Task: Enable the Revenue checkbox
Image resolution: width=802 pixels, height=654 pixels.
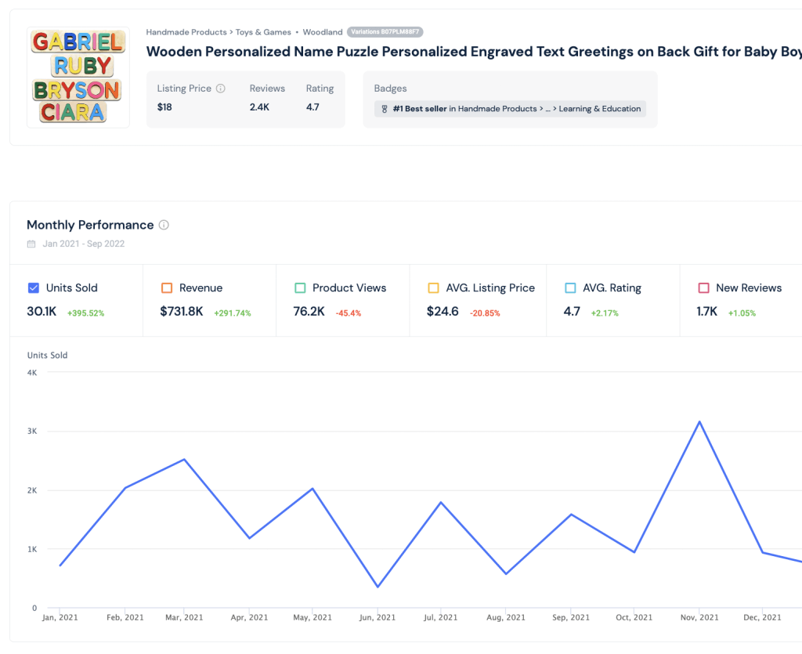Action: point(167,288)
